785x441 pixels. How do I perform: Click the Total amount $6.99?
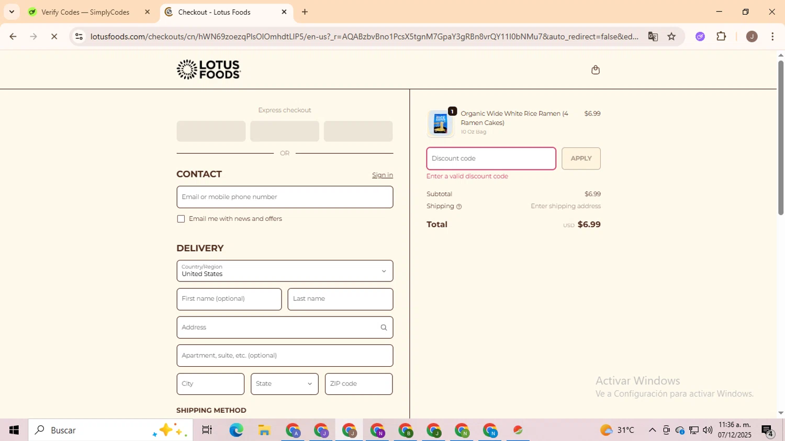coord(589,224)
